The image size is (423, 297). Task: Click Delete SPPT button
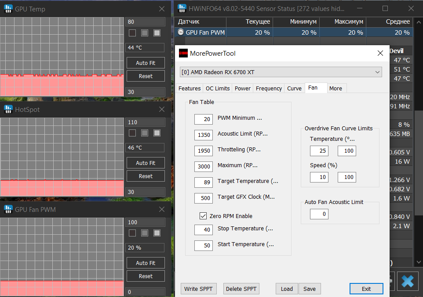tap(241, 289)
